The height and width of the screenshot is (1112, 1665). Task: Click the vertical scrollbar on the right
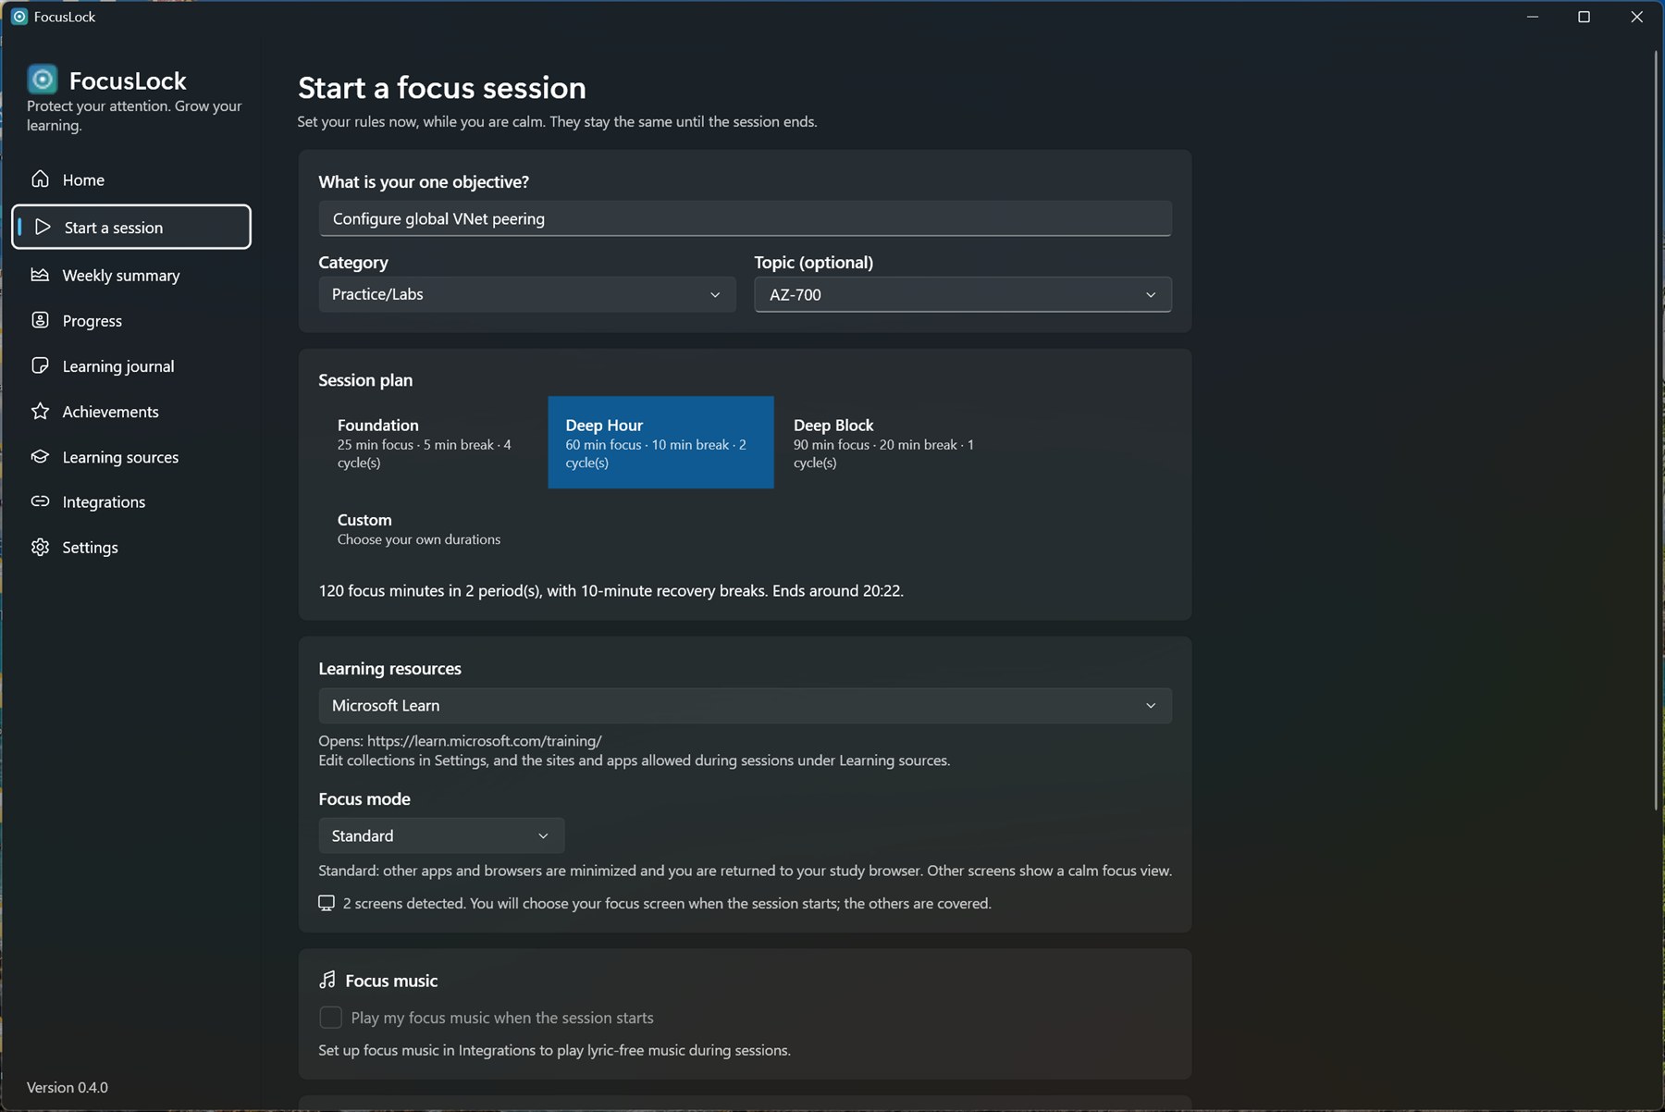(1656, 430)
